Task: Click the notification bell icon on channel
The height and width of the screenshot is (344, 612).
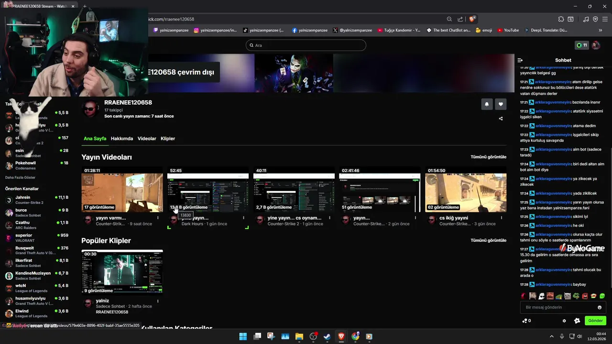Action: coord(487,104)
